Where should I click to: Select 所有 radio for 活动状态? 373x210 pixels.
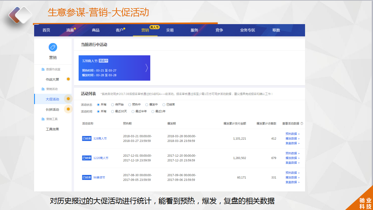98,105
